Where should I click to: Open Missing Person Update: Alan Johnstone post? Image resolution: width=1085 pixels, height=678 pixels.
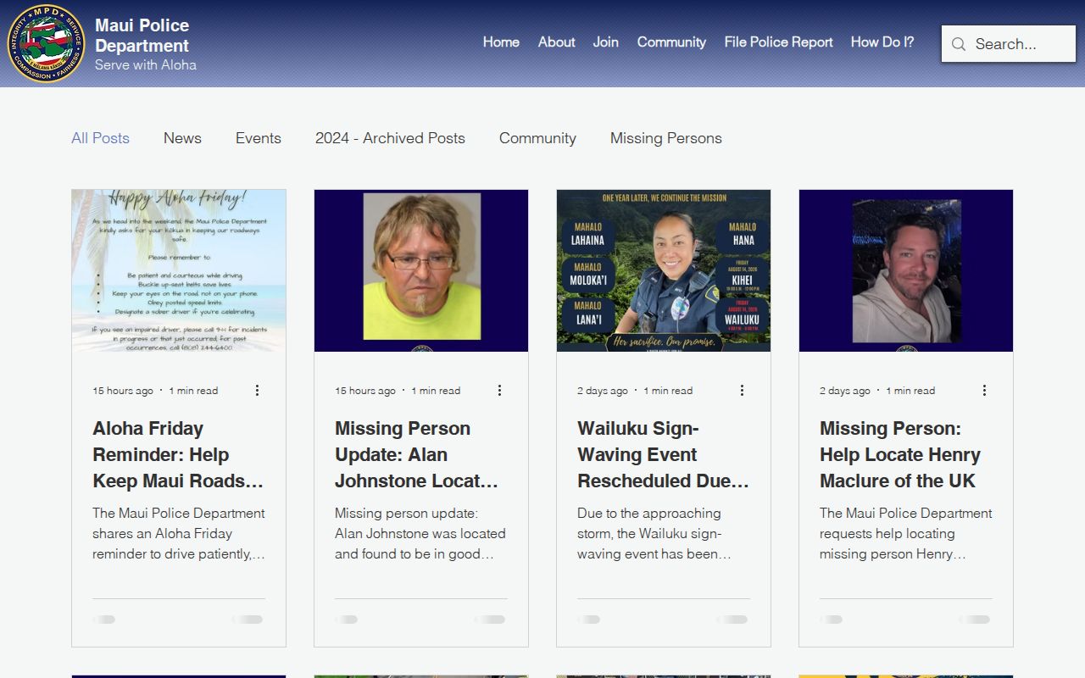(421, 454)
